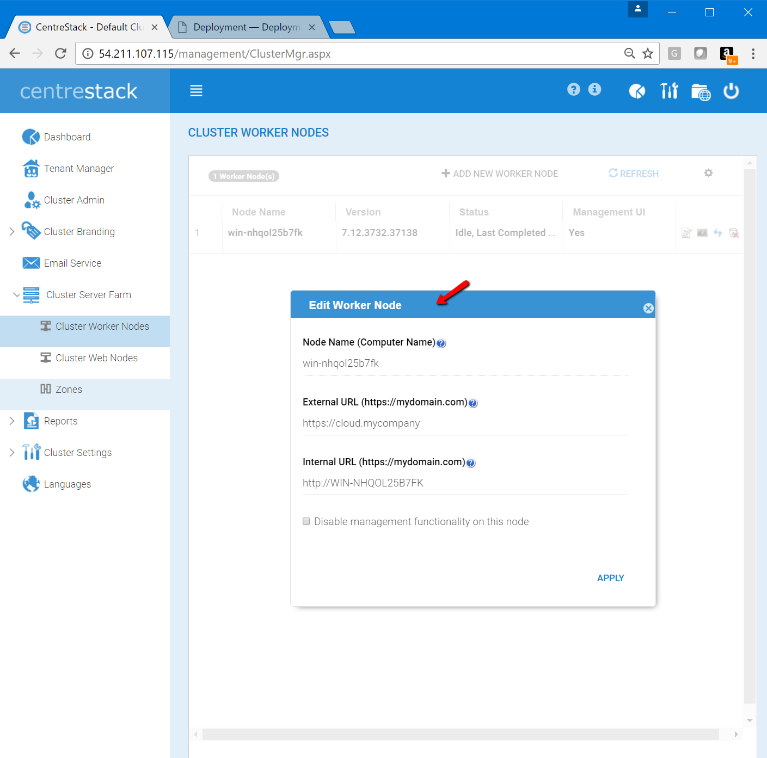Click the grey extension icon beside the G extension
Viewport: 767px width, 758px height.
(701, 53)
